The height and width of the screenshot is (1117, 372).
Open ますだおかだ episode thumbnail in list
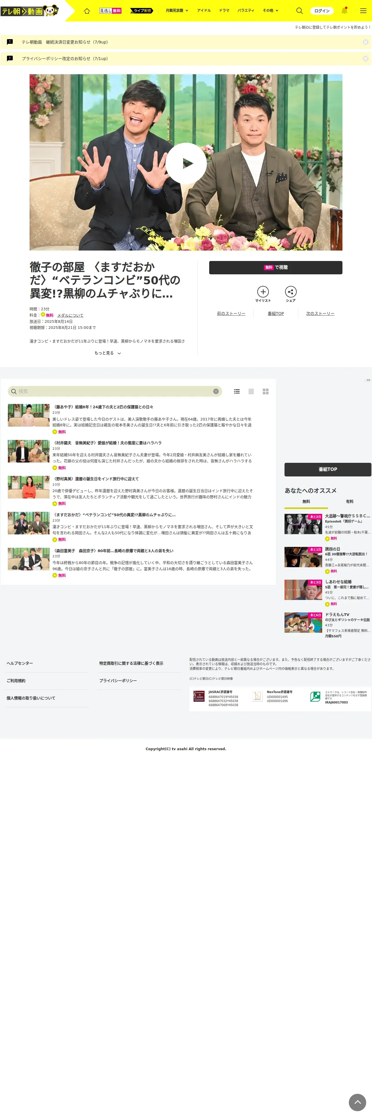[29, 523]
